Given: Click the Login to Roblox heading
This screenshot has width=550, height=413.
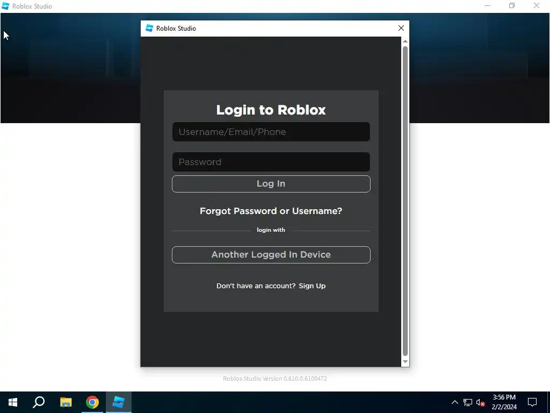Looking at the screenshot, I should pos(271,110).
